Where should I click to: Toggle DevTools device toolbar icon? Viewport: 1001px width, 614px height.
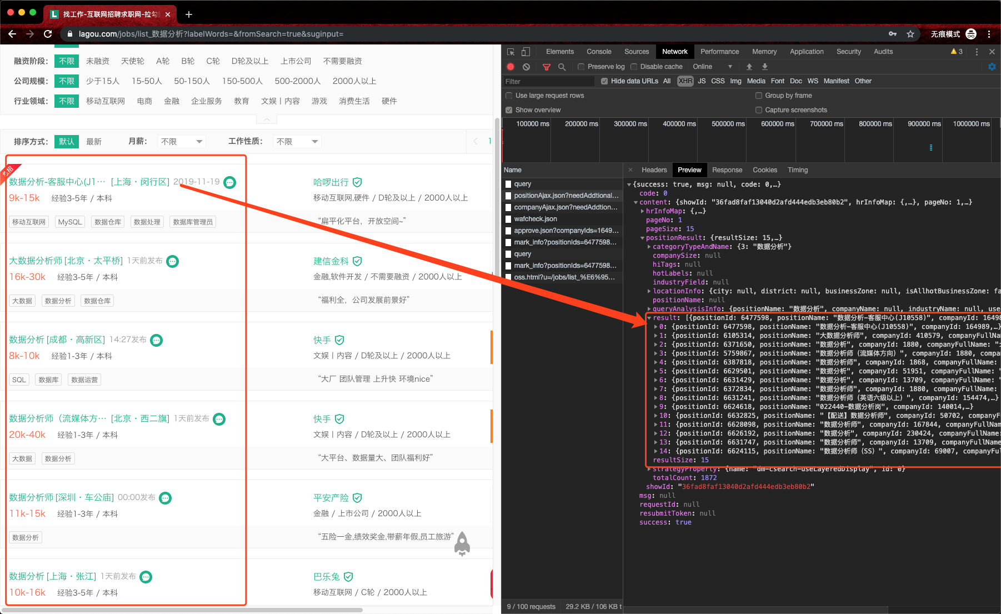coord(525,52)
